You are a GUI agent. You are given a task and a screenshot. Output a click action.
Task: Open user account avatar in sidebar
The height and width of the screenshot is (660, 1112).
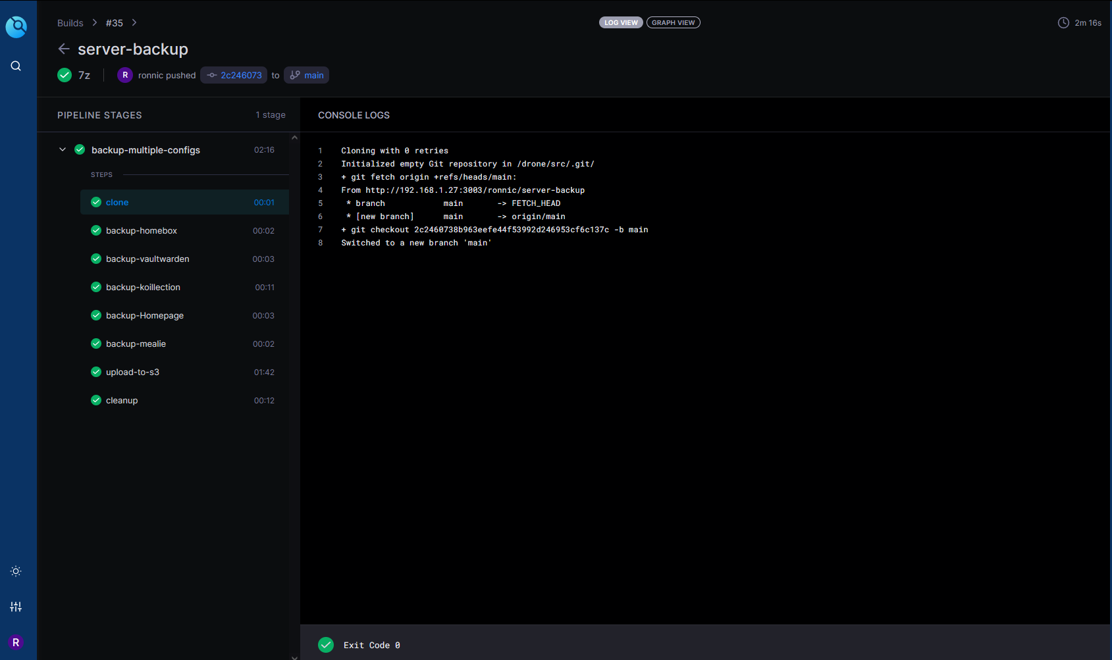[x=16, y=642]
